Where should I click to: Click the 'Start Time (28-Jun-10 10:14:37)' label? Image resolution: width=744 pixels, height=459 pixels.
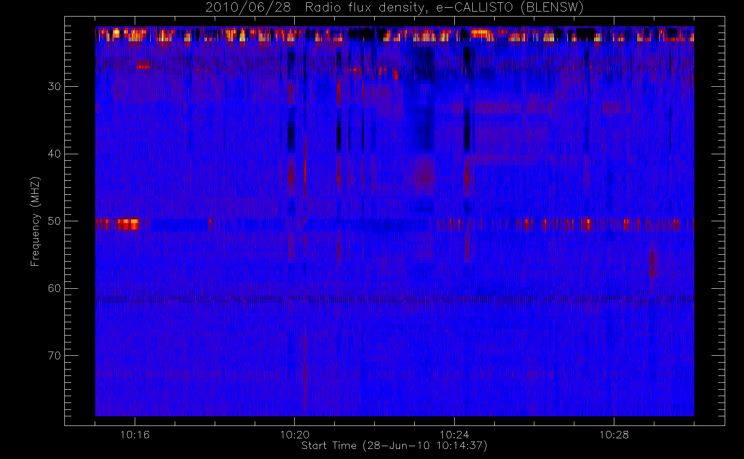[394, 446]
